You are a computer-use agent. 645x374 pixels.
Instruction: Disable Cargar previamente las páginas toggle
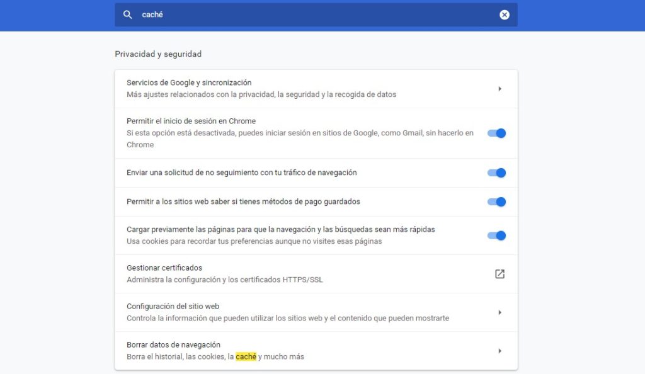click(497, 235)
